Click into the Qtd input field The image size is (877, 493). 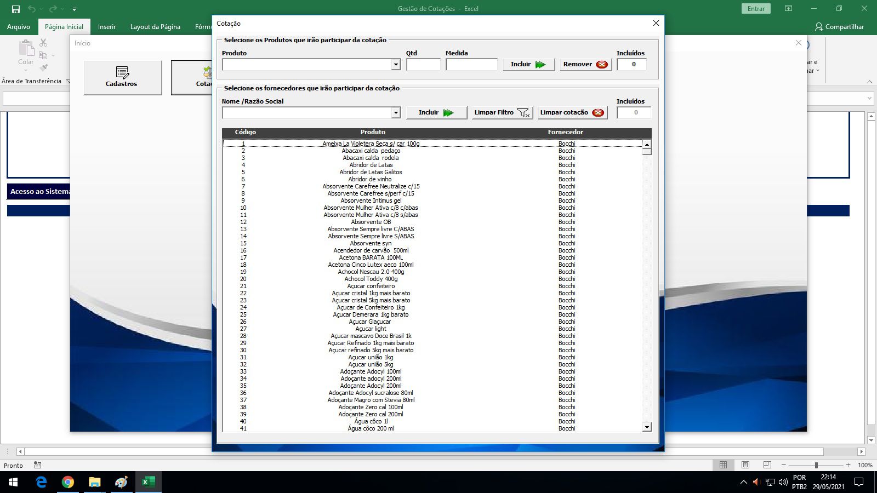(x=423, y=65)
